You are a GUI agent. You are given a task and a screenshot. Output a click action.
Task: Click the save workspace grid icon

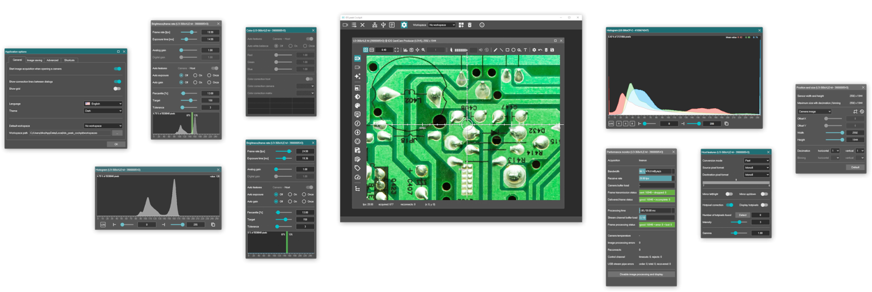click(461, 25)
